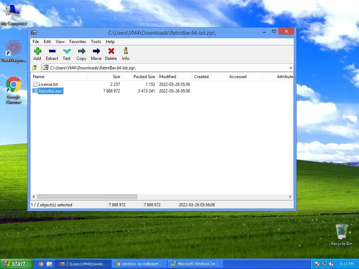The image size is (359, 269).
Task: Open the Info properties icon
Action: coord(126,51)
